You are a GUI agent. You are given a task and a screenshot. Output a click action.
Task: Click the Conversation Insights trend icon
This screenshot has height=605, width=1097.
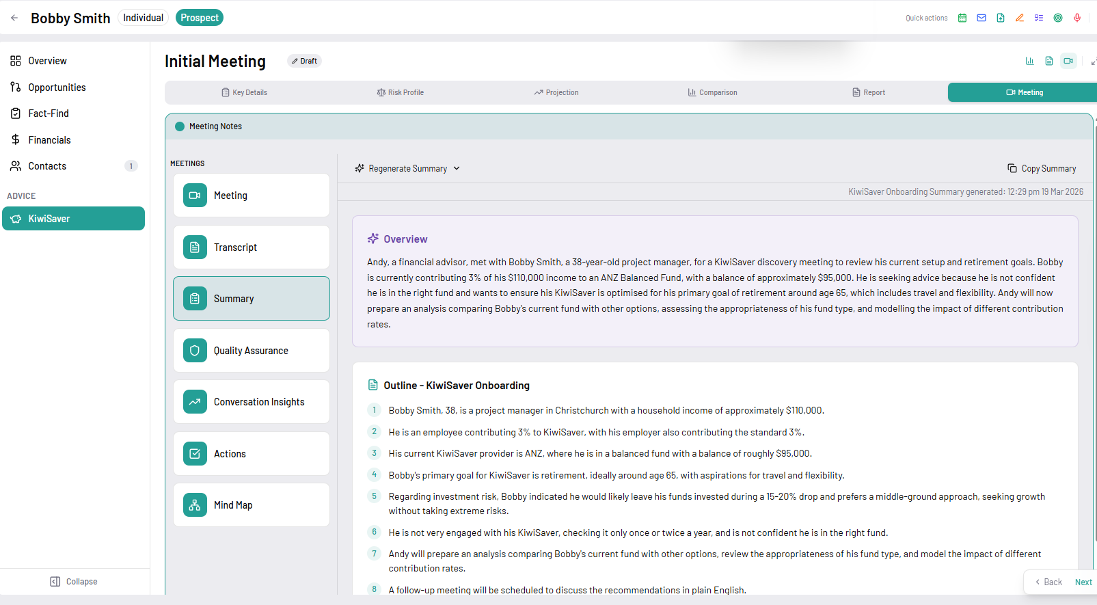pos(195,402)
